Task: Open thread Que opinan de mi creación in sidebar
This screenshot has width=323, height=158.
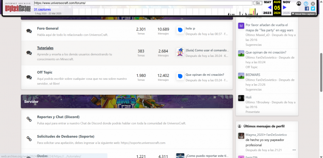Action: point(266,52)
